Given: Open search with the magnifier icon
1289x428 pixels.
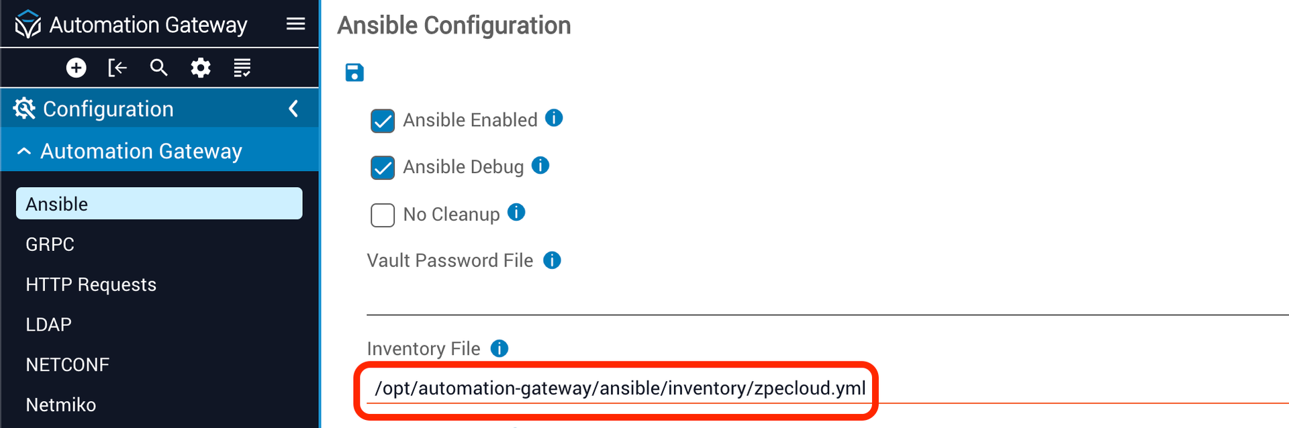Looking at the screenshot, I should pyautogui.click(x=158, y=68).
